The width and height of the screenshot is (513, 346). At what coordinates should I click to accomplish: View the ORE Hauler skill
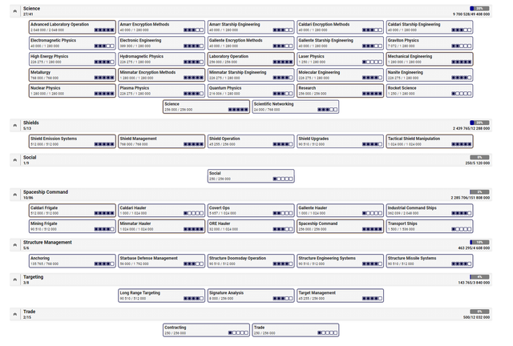pos(251,227)
